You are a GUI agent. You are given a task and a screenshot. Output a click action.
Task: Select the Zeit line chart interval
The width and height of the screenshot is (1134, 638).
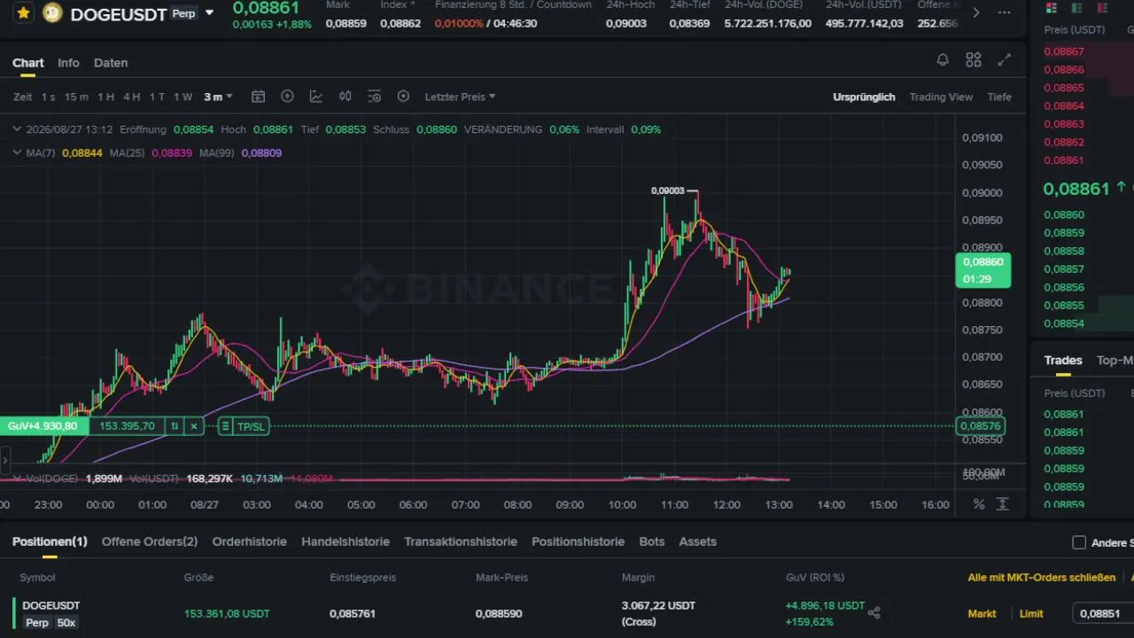(23, 97)
